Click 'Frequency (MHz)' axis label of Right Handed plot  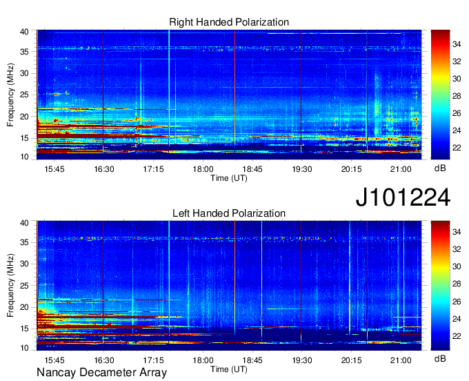click(10, 95)
